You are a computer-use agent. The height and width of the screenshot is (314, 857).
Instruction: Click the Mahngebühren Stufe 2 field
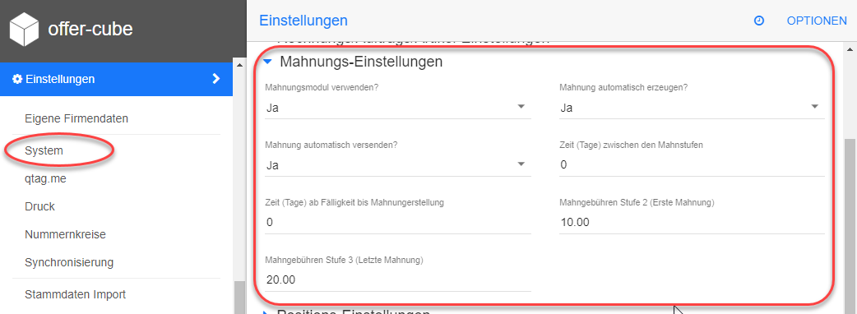pyautogui.click(x=692, y=222)
